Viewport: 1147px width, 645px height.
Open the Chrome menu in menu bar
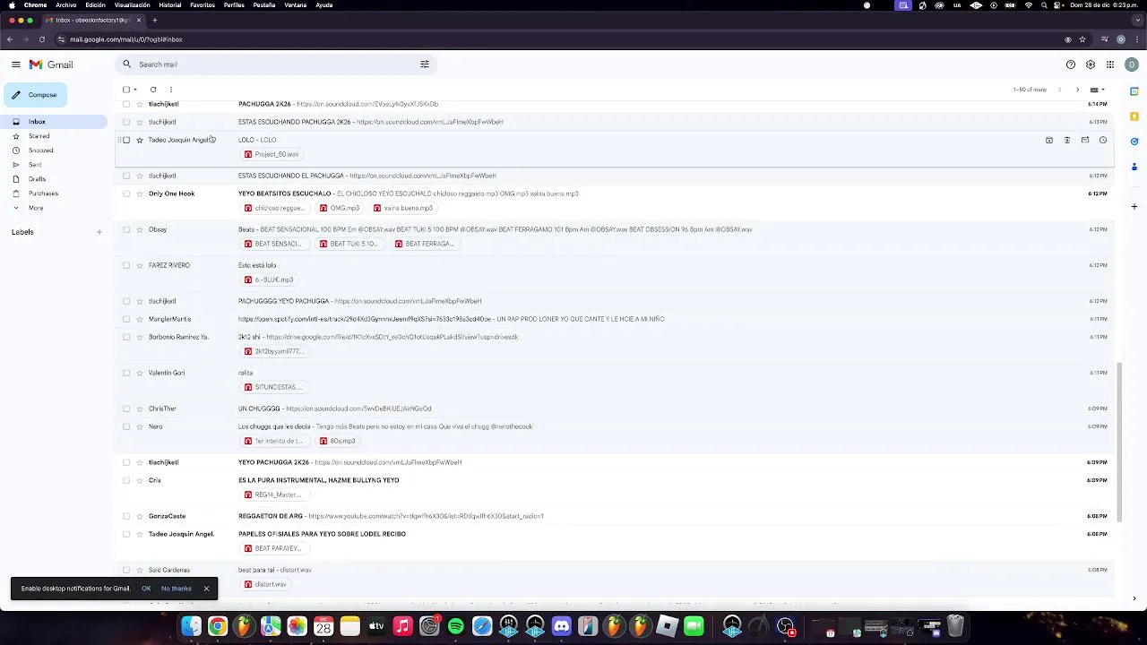(x=35, y=4)
